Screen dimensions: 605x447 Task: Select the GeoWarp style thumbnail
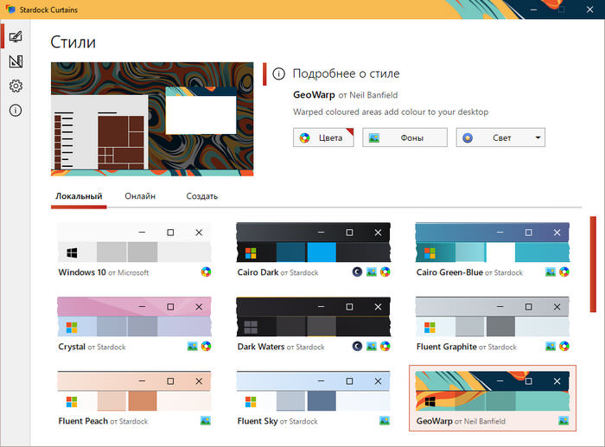pyautogui.click(x=493, y=391)
